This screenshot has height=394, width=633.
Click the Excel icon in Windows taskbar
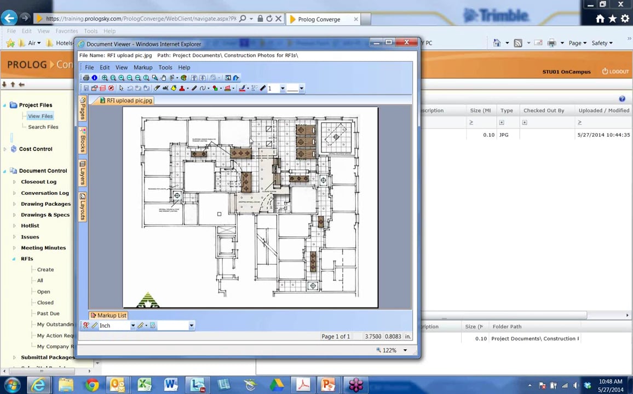coord(144,385)
